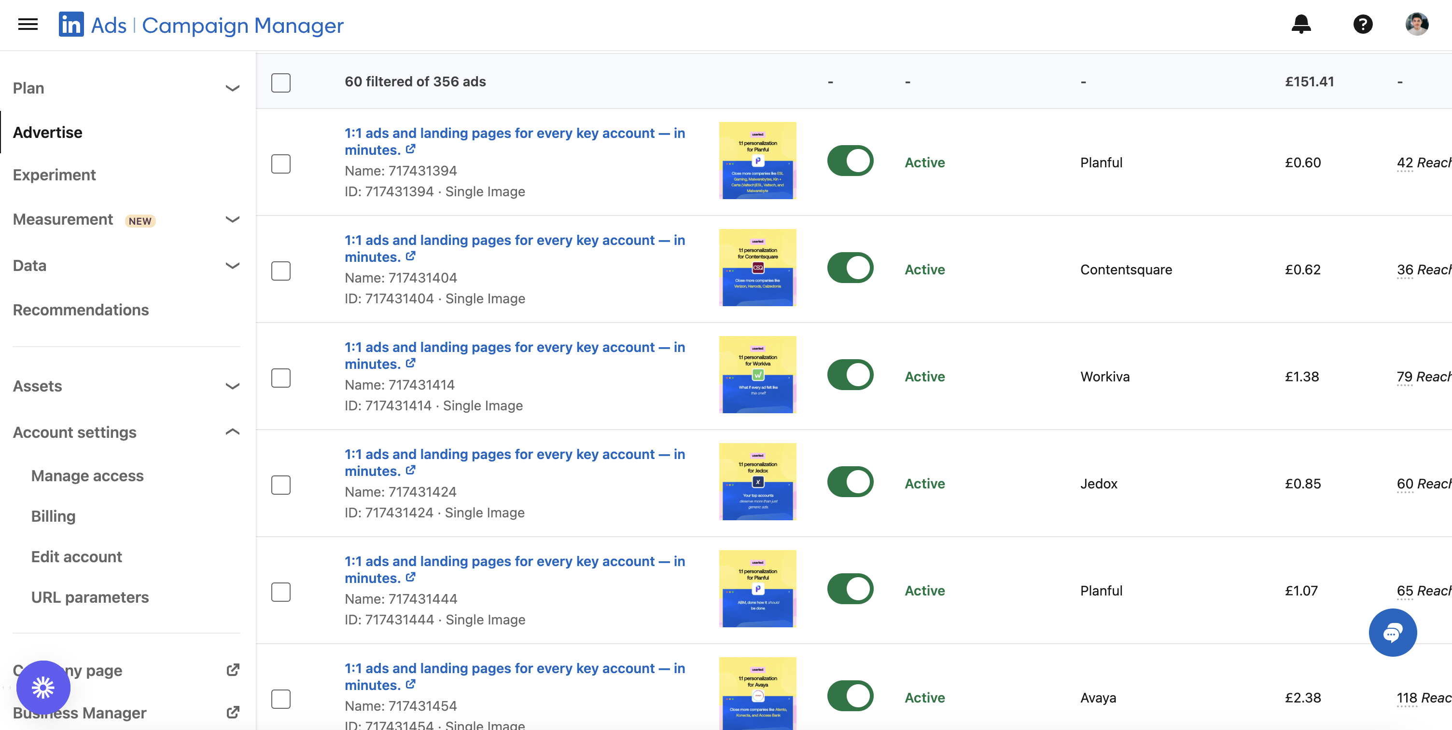Open the Workiva ad title link
Image resolution: width=1452 pixels, height=730 pixels.
click(515, 355)
